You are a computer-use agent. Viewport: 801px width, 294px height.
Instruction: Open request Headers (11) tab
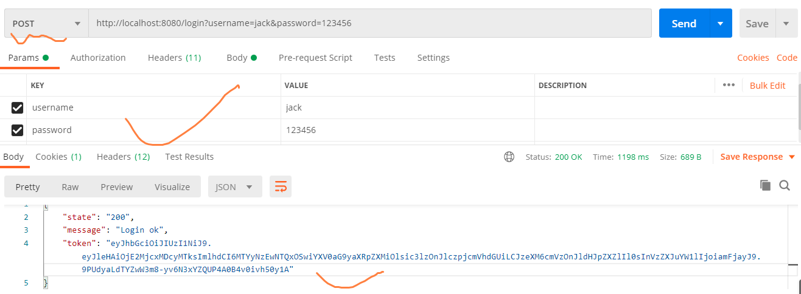(174, 58)
